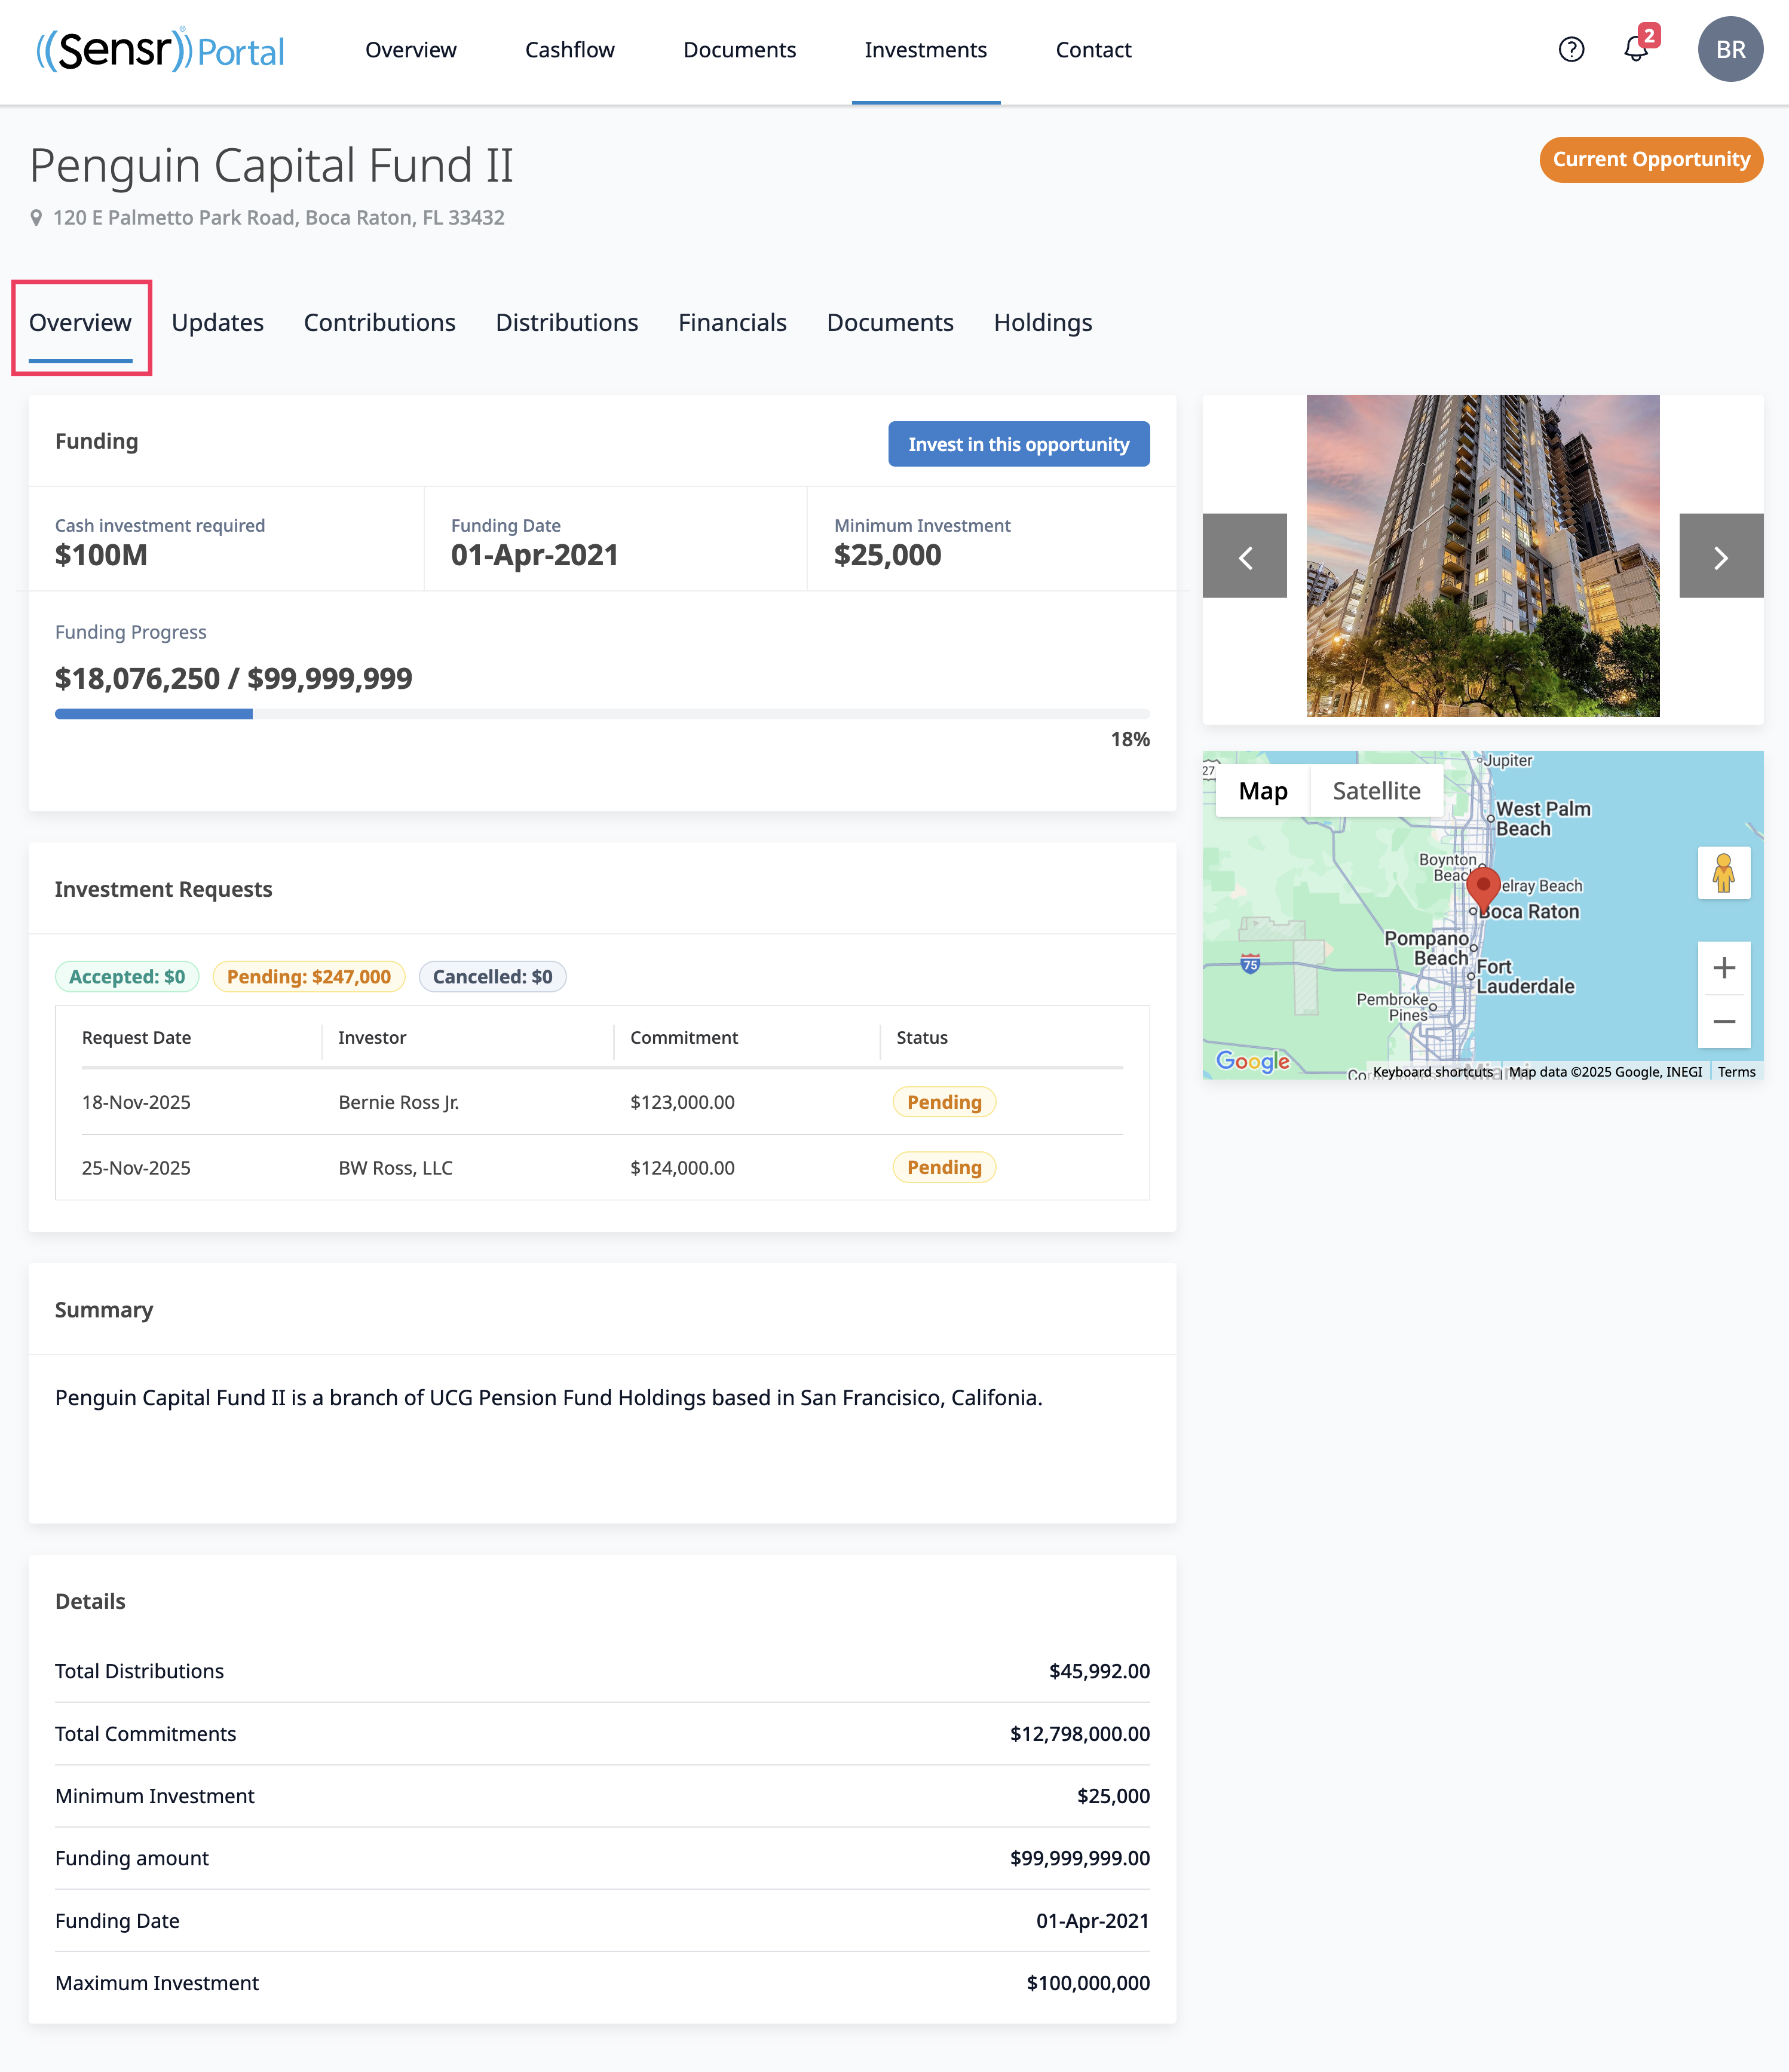
Task: Open the BR user avatar menu
Action: [1730, 50]
